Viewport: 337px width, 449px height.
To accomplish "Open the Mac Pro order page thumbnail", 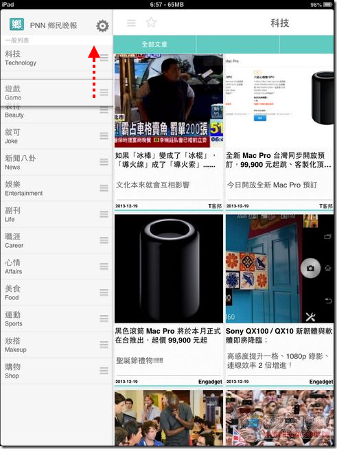I will click(x=279, y=101).
